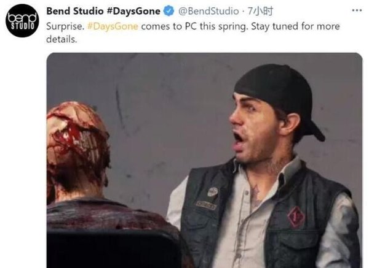
Task: Click the round pin on the vest
Action: pyautogui.click(x=212, y=191)
